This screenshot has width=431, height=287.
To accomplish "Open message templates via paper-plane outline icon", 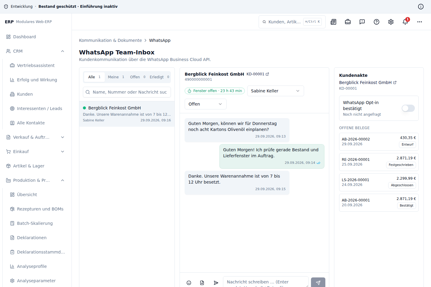I will (216, 283).
